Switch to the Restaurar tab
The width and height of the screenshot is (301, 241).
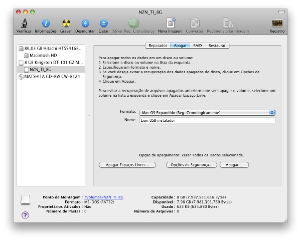[217, 46]
